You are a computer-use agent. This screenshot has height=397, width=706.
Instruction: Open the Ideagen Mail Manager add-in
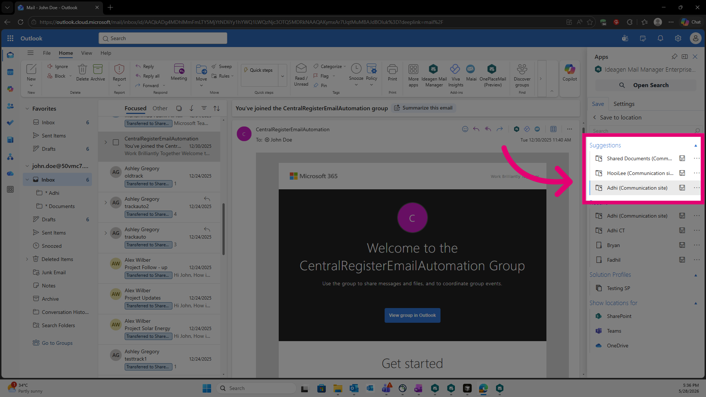pyautogui.click(x=434, y=76)
